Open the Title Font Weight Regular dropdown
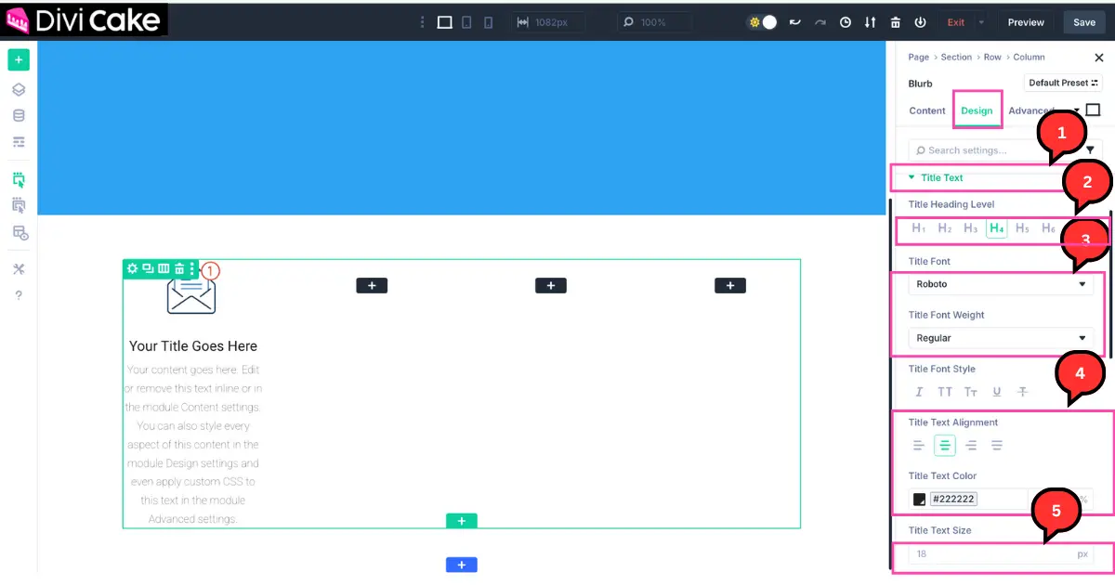 coord(1001,338)
